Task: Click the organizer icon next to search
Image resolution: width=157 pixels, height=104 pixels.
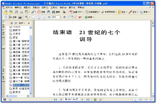Action: 64,12
